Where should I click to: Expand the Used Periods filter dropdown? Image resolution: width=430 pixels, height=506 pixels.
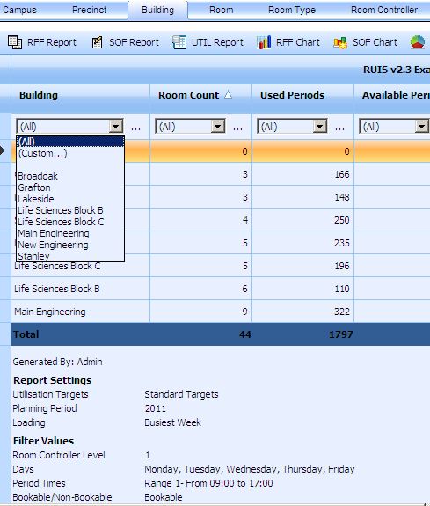tap(320, 126)
